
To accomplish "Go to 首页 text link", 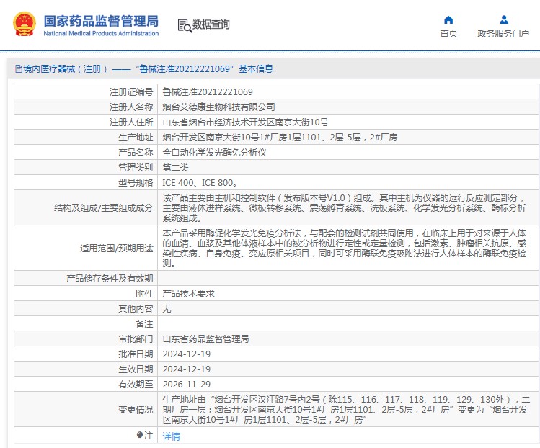I will 448,34.
